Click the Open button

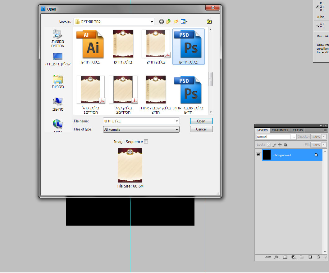[201, 121]
